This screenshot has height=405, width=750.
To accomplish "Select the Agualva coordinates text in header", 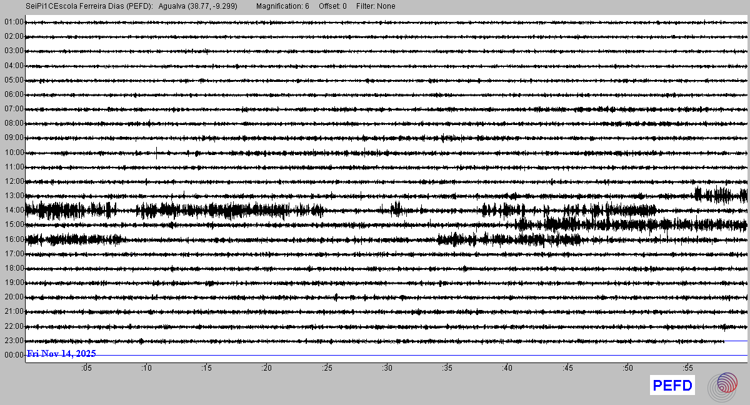I will (x=198, y=6).
